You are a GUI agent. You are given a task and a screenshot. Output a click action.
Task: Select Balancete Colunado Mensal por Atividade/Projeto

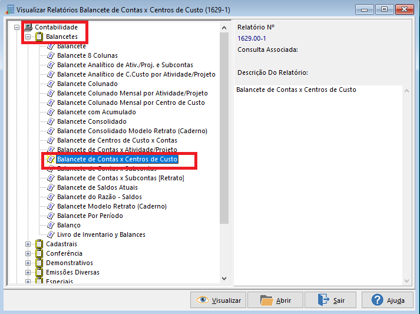point(133,93)
